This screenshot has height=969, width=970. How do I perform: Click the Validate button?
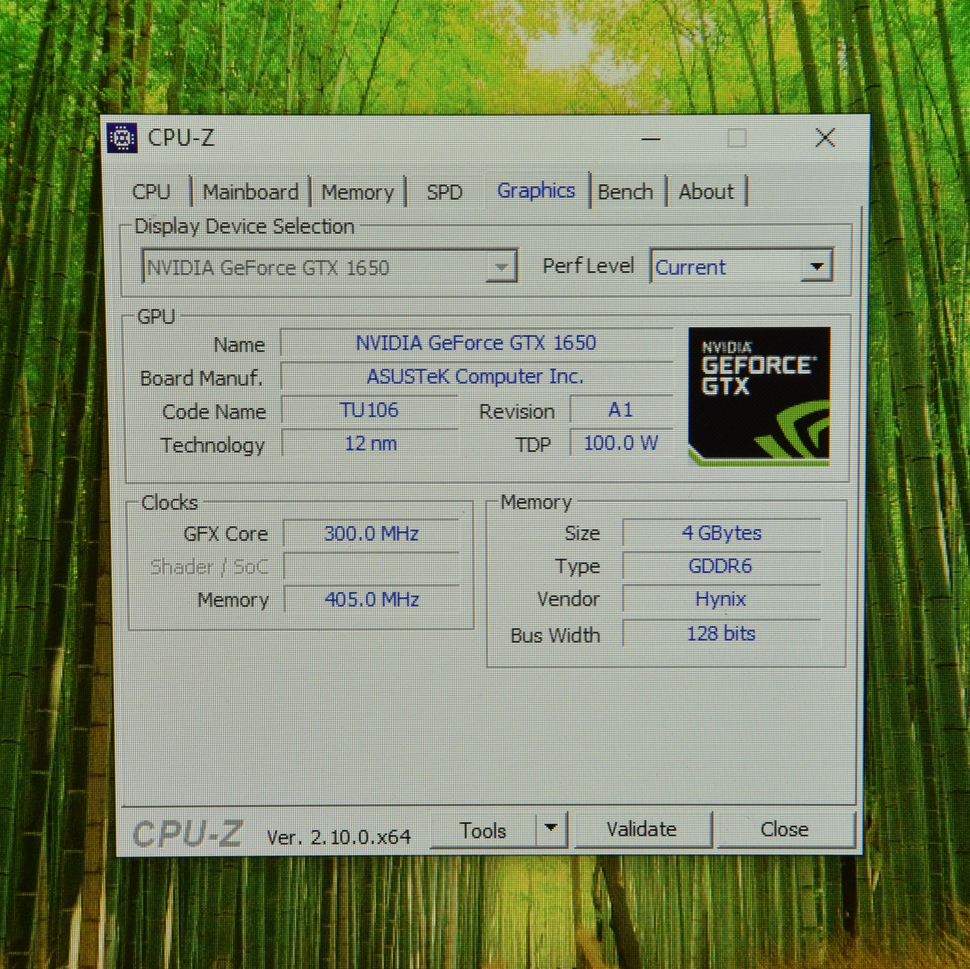click(x=642, y=830)
